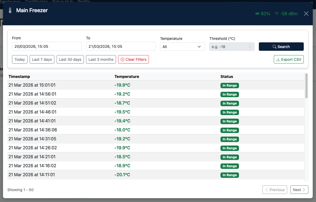Open the Setup Hub menu item
The image size is (316, 202).
tap(62, 2)
